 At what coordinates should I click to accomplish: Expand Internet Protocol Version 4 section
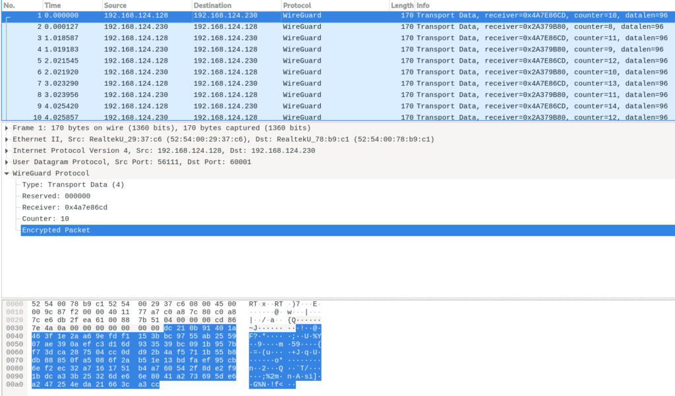click(7, 150)
